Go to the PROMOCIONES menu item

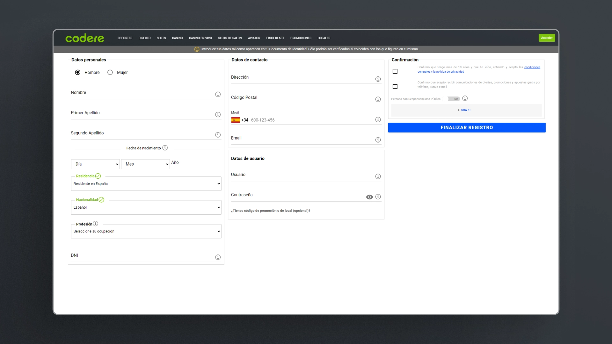point(301,38)
